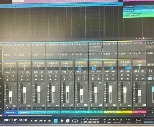Solo the Presence 4 channel
Viewport: 154px width, 127px height.
point(13,76)
